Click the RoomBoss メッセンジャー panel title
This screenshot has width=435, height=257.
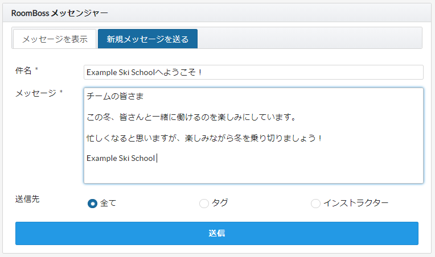pos(59,12)
